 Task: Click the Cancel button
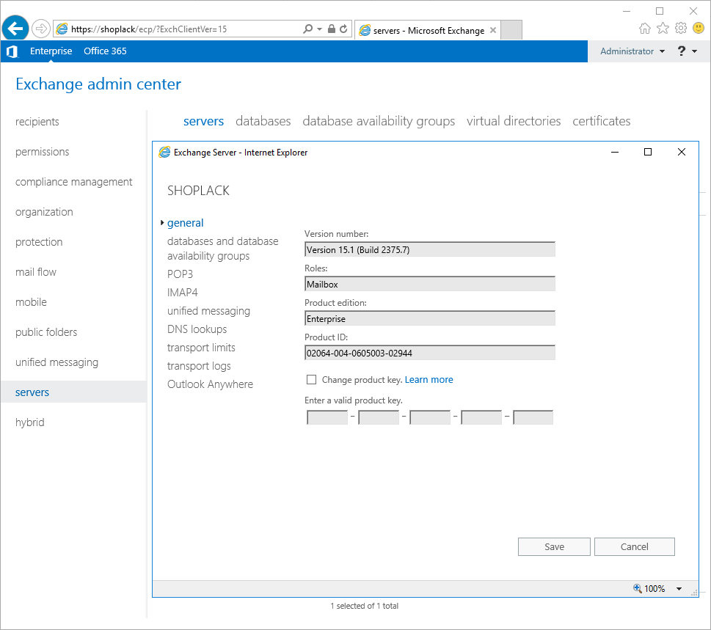tap(635, 546)
